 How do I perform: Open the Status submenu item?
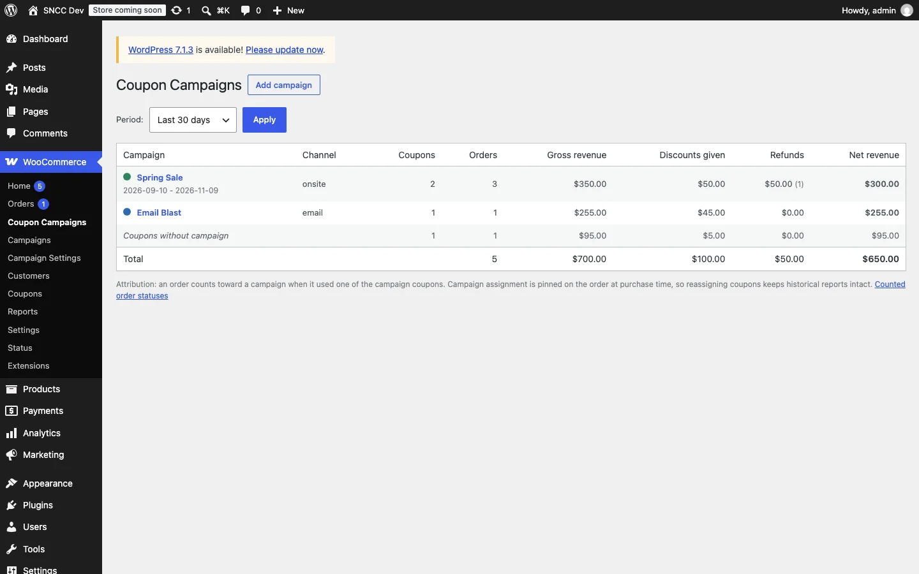20,348
